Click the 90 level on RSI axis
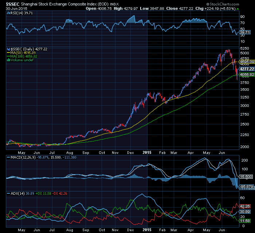Viewport: 255px width, 233px height. click(242, 17)
